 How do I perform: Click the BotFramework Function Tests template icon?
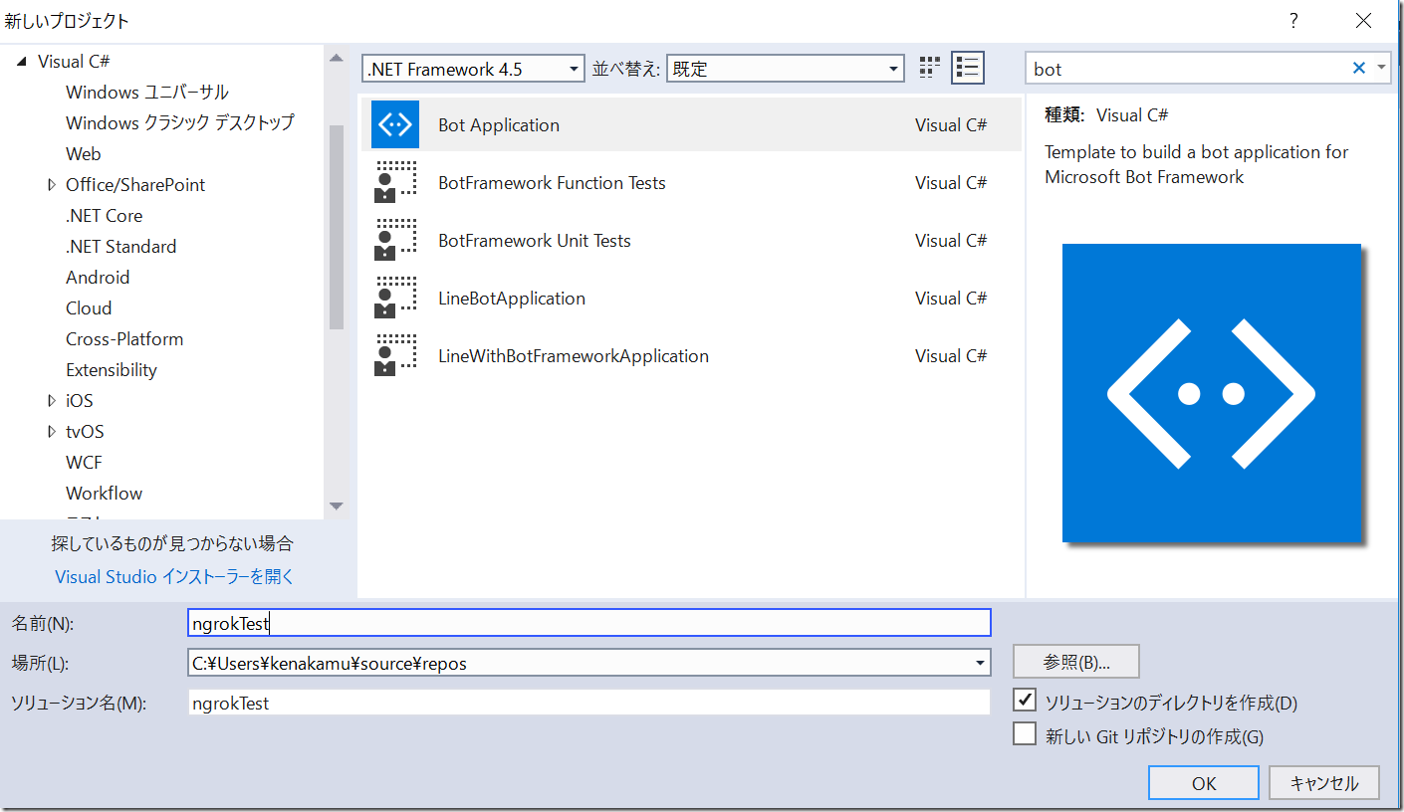coord(395,182)
